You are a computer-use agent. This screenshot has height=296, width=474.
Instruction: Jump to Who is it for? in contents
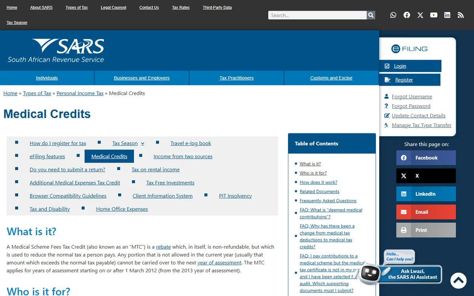(313, 173)
